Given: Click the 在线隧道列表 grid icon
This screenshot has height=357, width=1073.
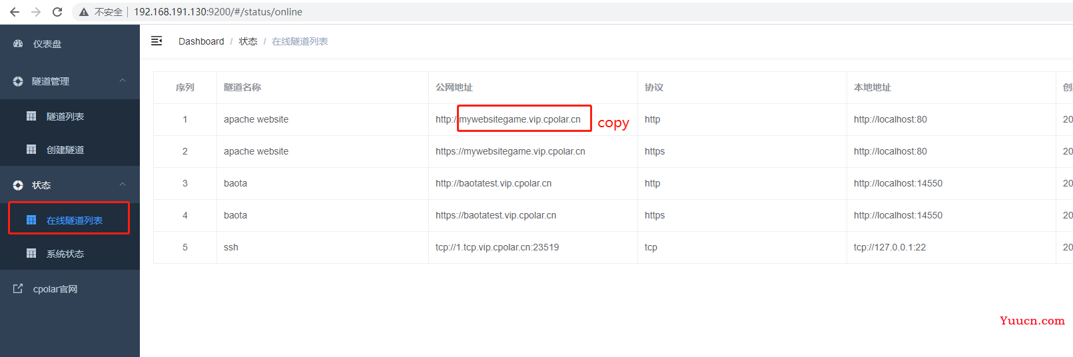Looking at the screenshot, I should click(x=31, y=220).
